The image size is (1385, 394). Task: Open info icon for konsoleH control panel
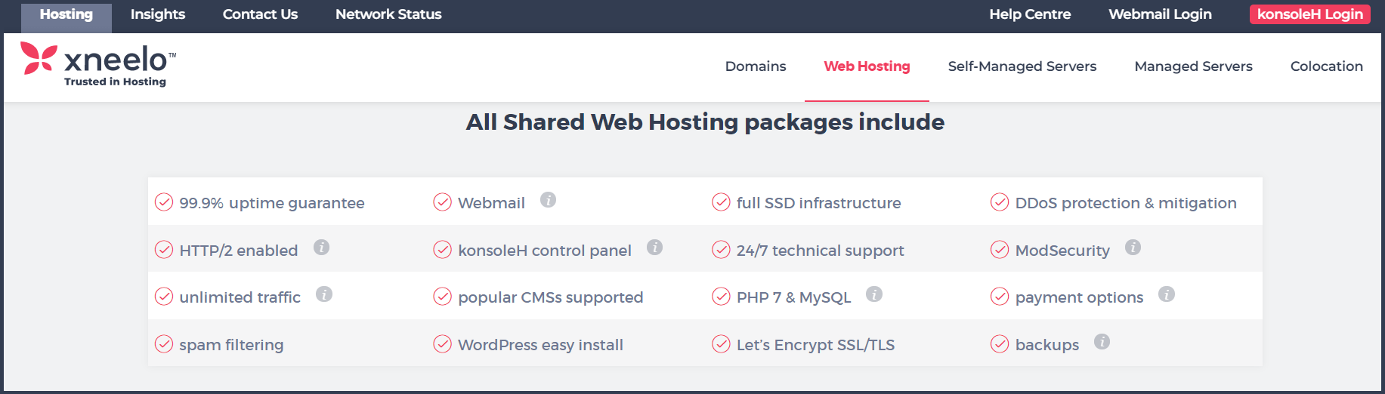(x=654, y=247)
